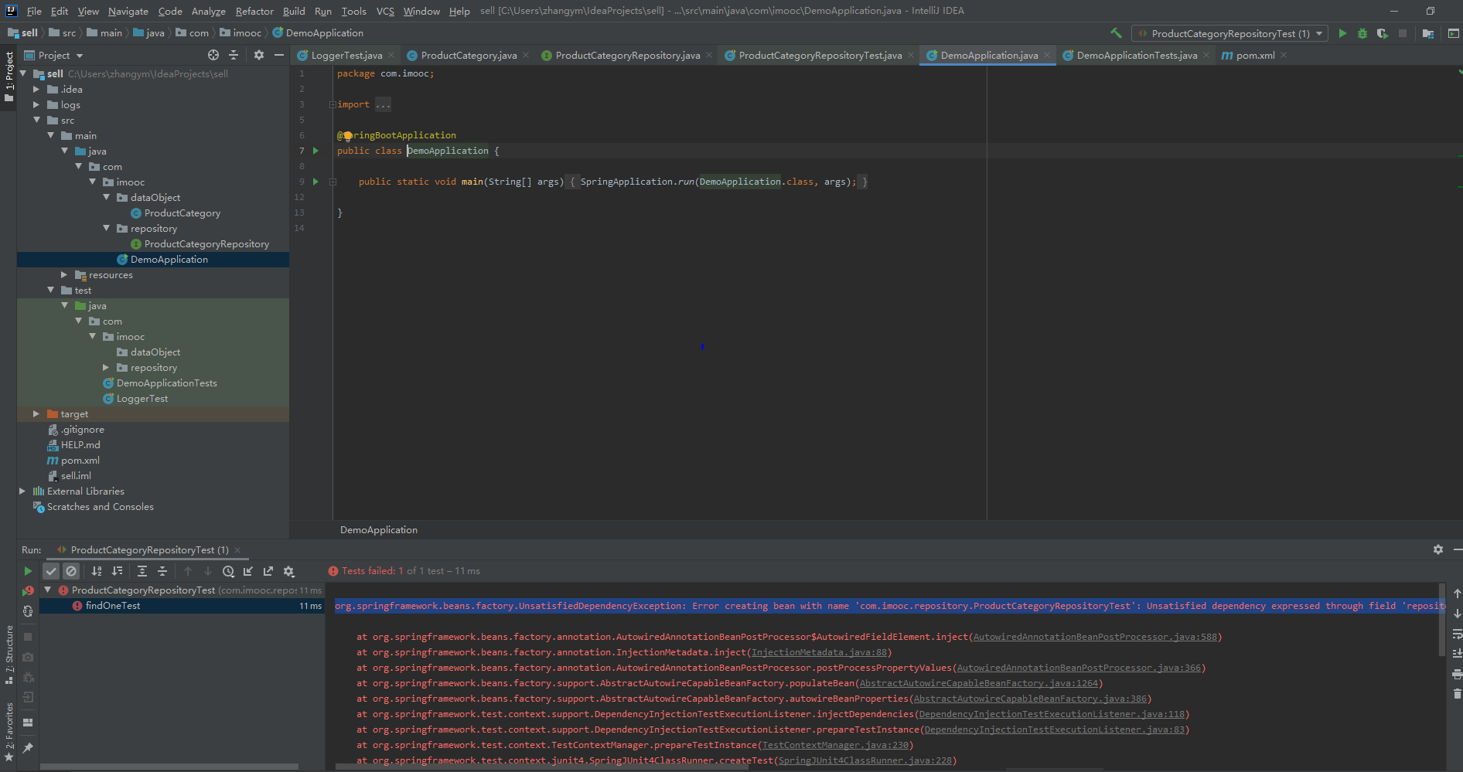Toggle show passed tests
This screenshot has height=772, width=1463.
pos(51,571)
